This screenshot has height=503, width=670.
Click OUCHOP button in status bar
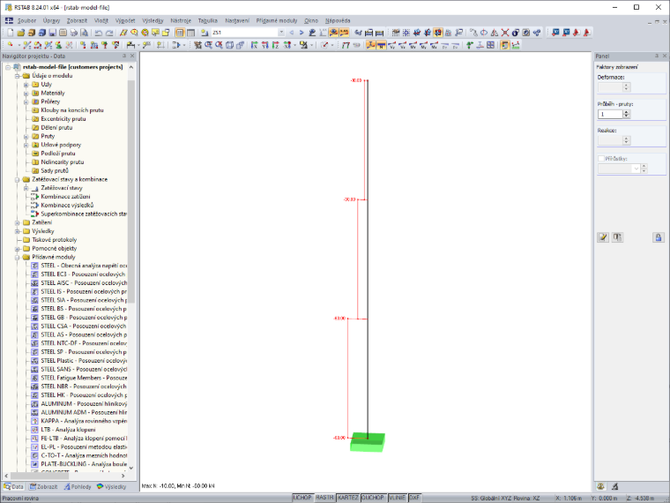pyautogui.click(x=373, y=498)
